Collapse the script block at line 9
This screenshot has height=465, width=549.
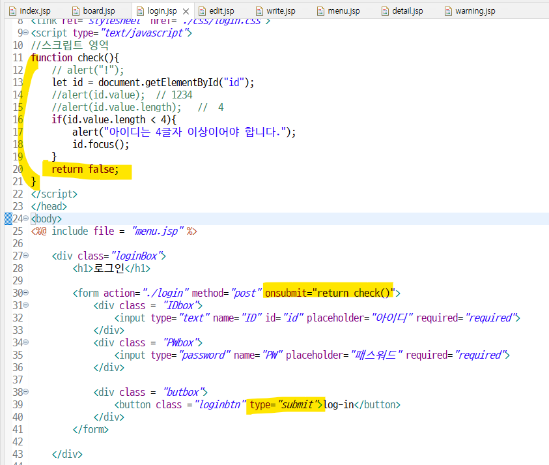[x=26, y=33]
